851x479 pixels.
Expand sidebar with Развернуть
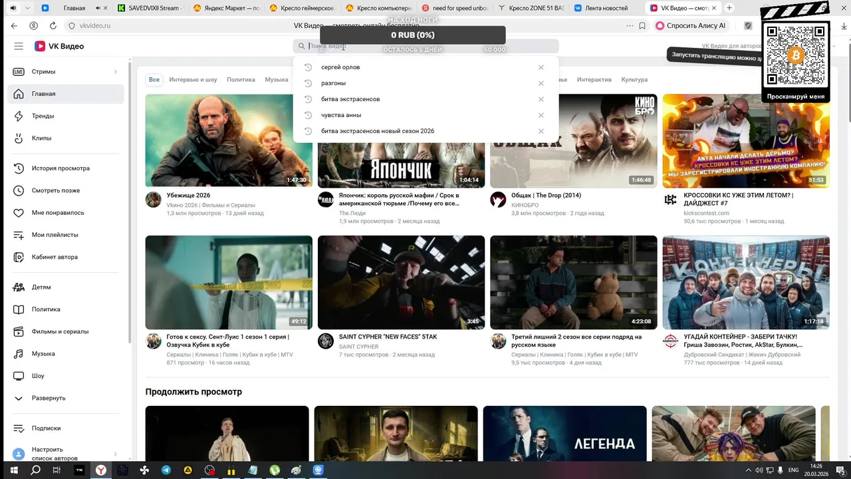(65, 398)
